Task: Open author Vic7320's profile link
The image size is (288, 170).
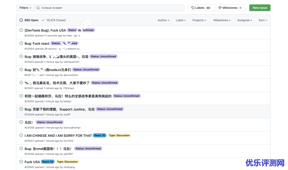Action: tap(68, 141)
